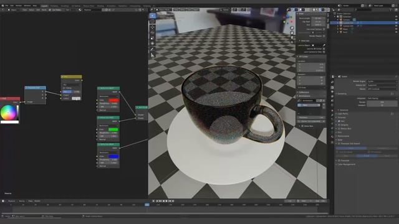Select the Cursor tool in viewport toolbar
399x224 pixels.
click(x=152, y=21)
